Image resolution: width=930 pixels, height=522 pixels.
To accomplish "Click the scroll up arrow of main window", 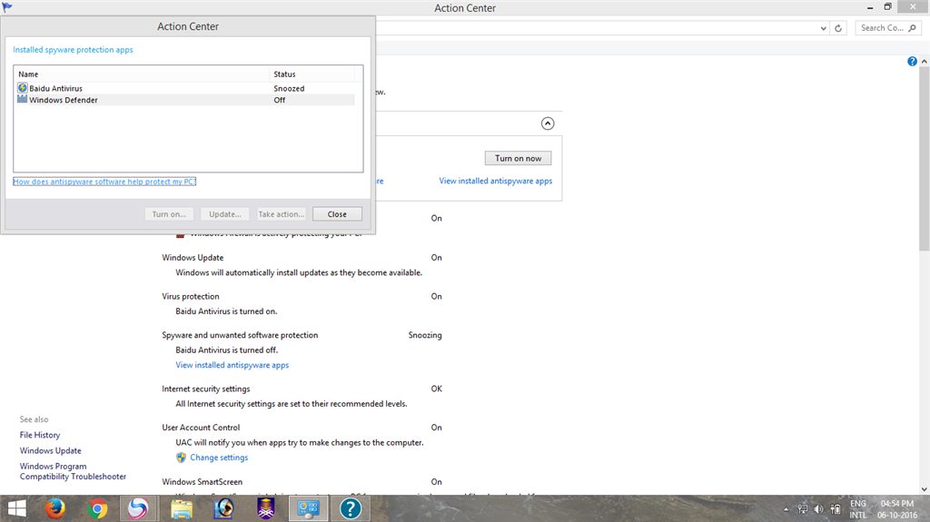I will 924,62.
